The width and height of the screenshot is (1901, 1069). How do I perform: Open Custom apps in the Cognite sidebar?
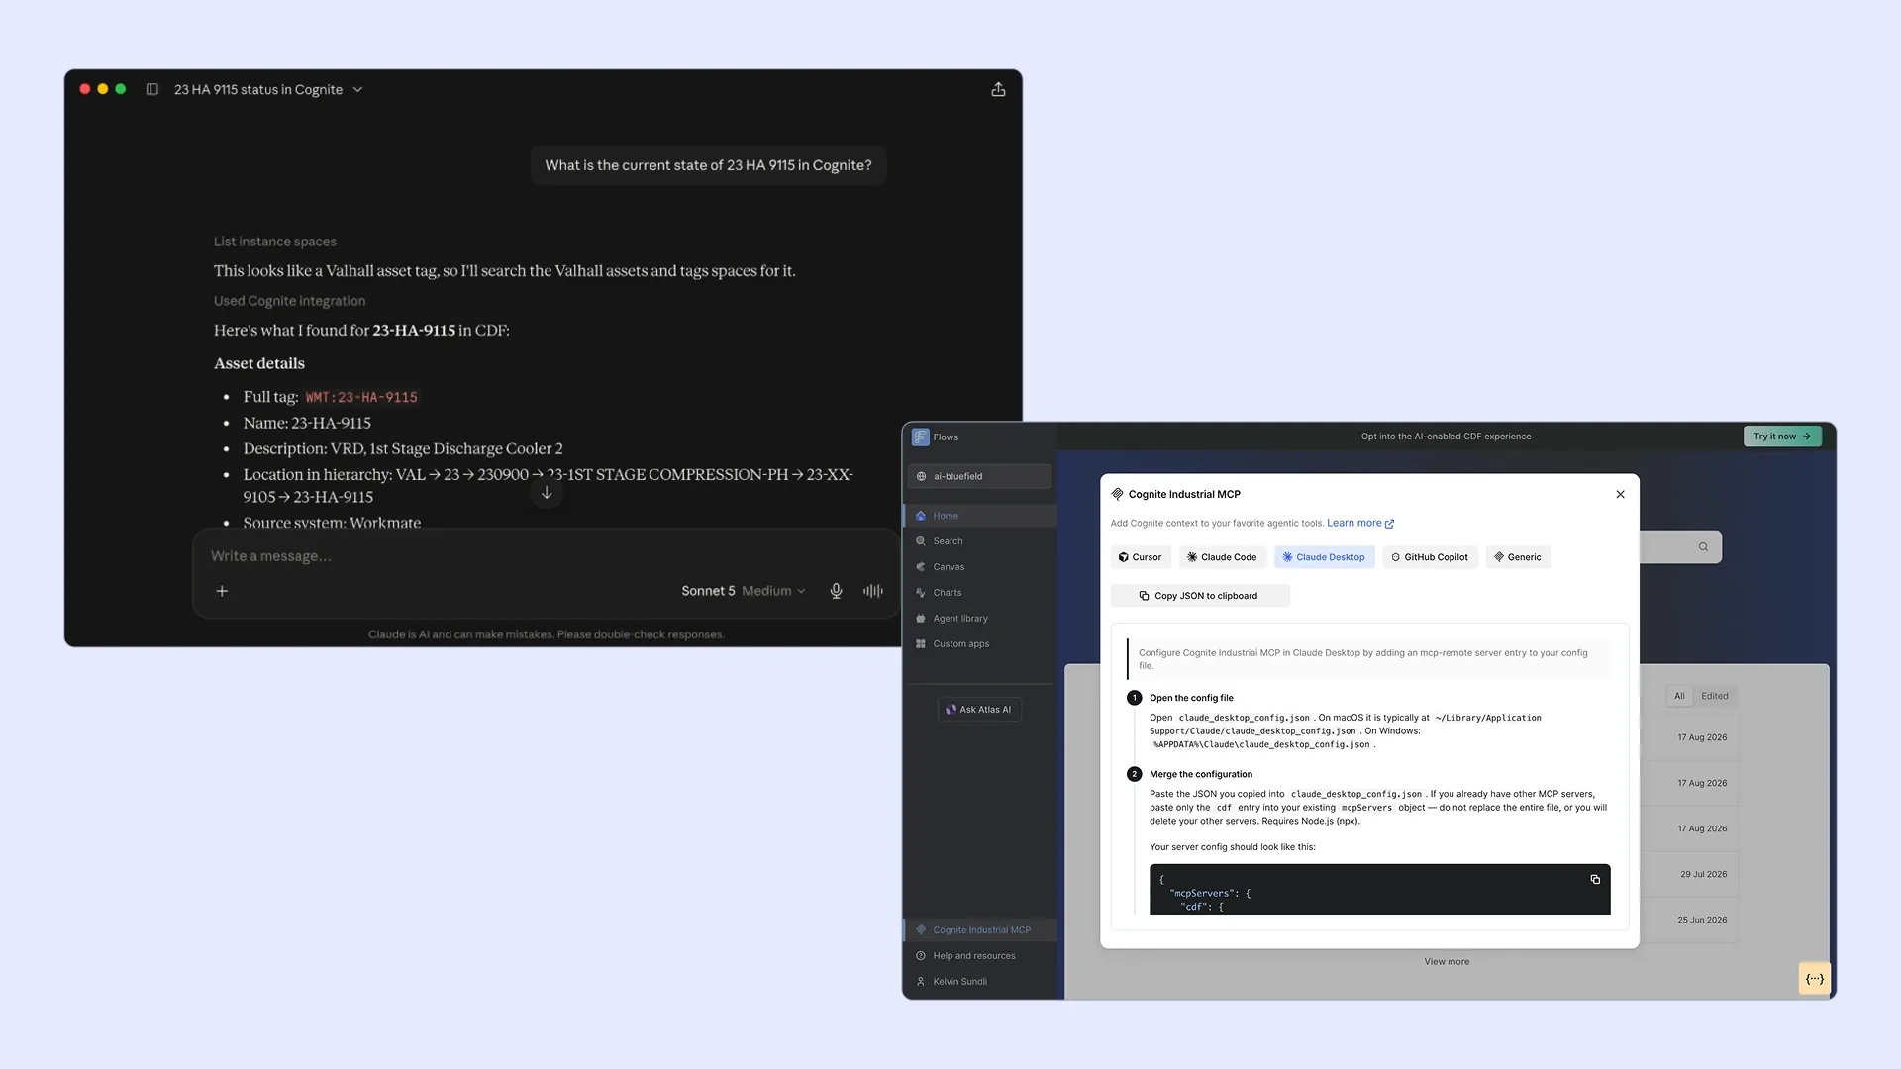pos(979,644)
